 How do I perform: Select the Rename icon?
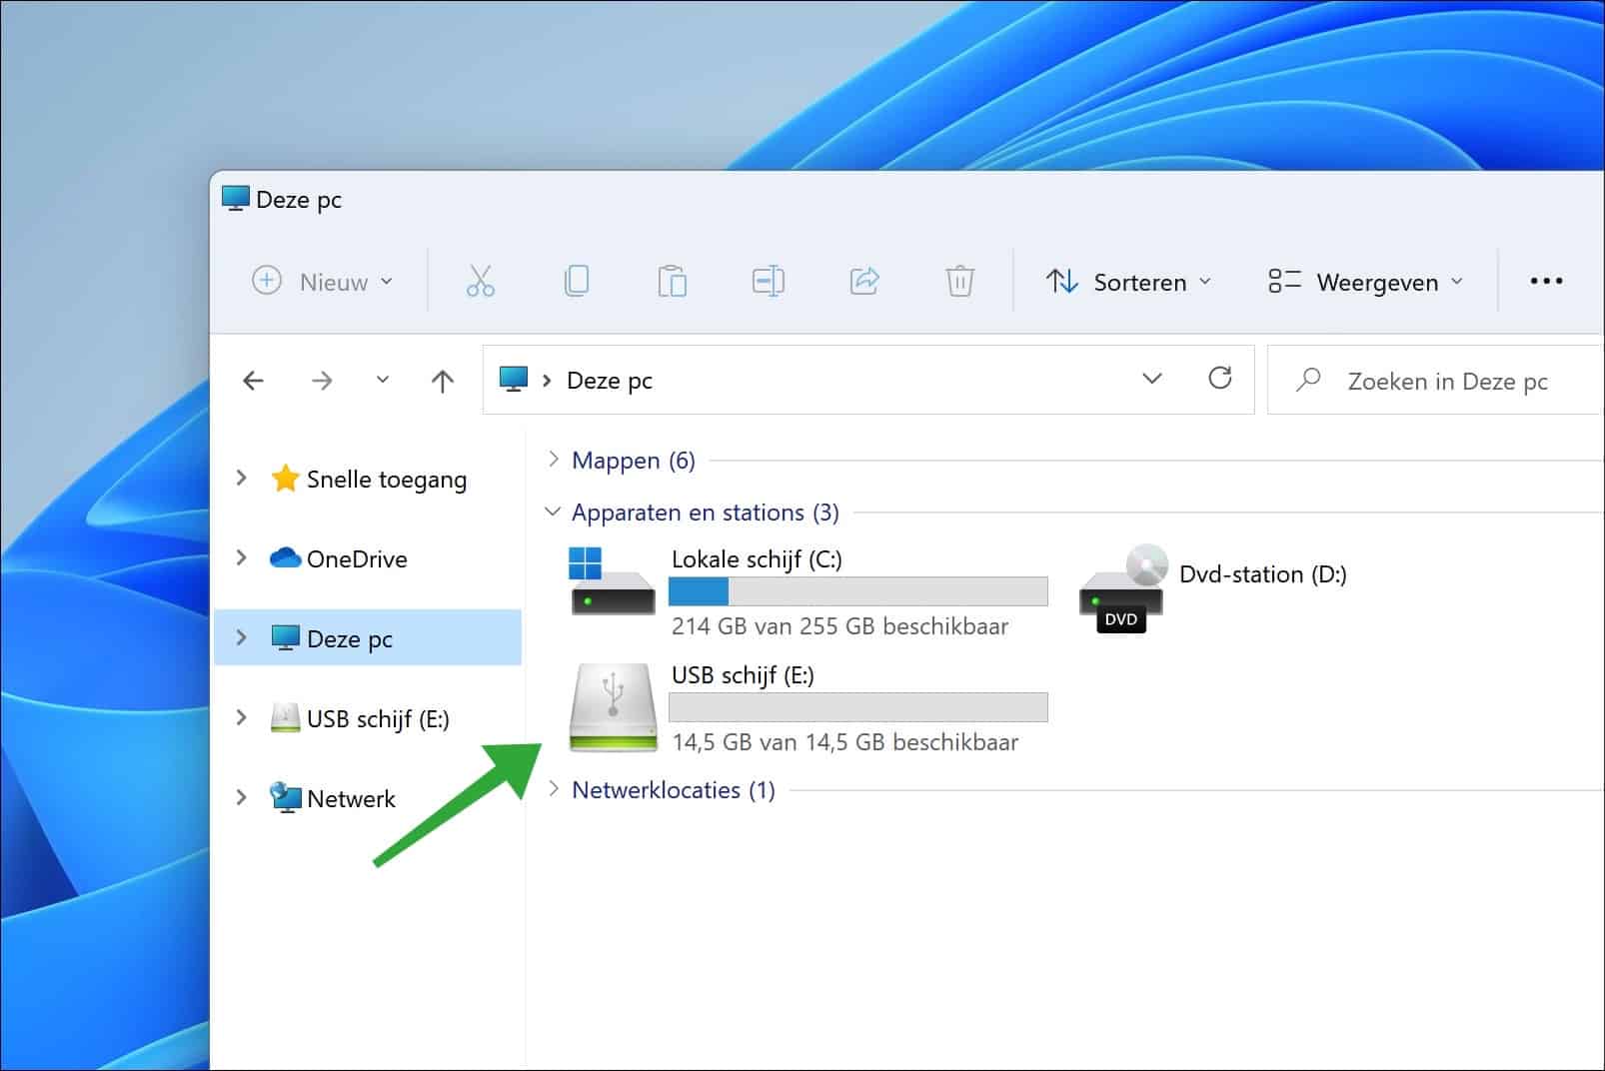click(x=768, y=281)
